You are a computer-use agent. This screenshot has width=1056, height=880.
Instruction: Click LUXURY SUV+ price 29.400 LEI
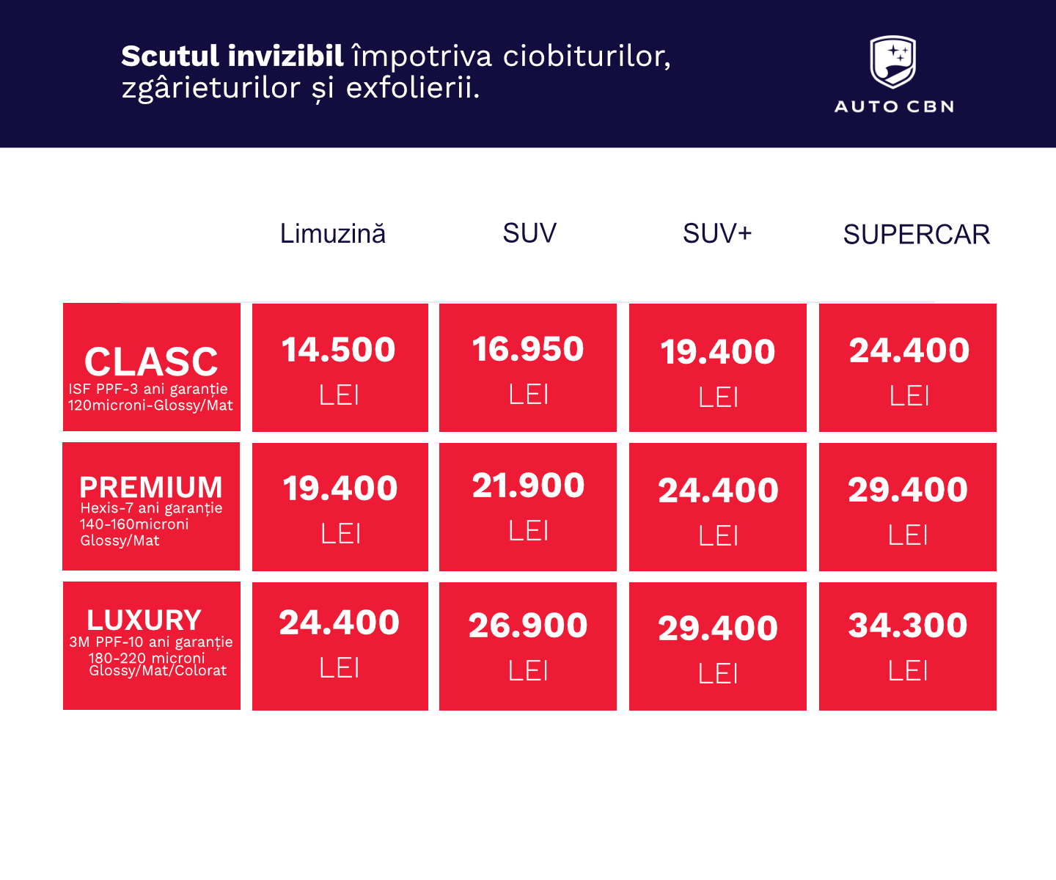point(718,646)
